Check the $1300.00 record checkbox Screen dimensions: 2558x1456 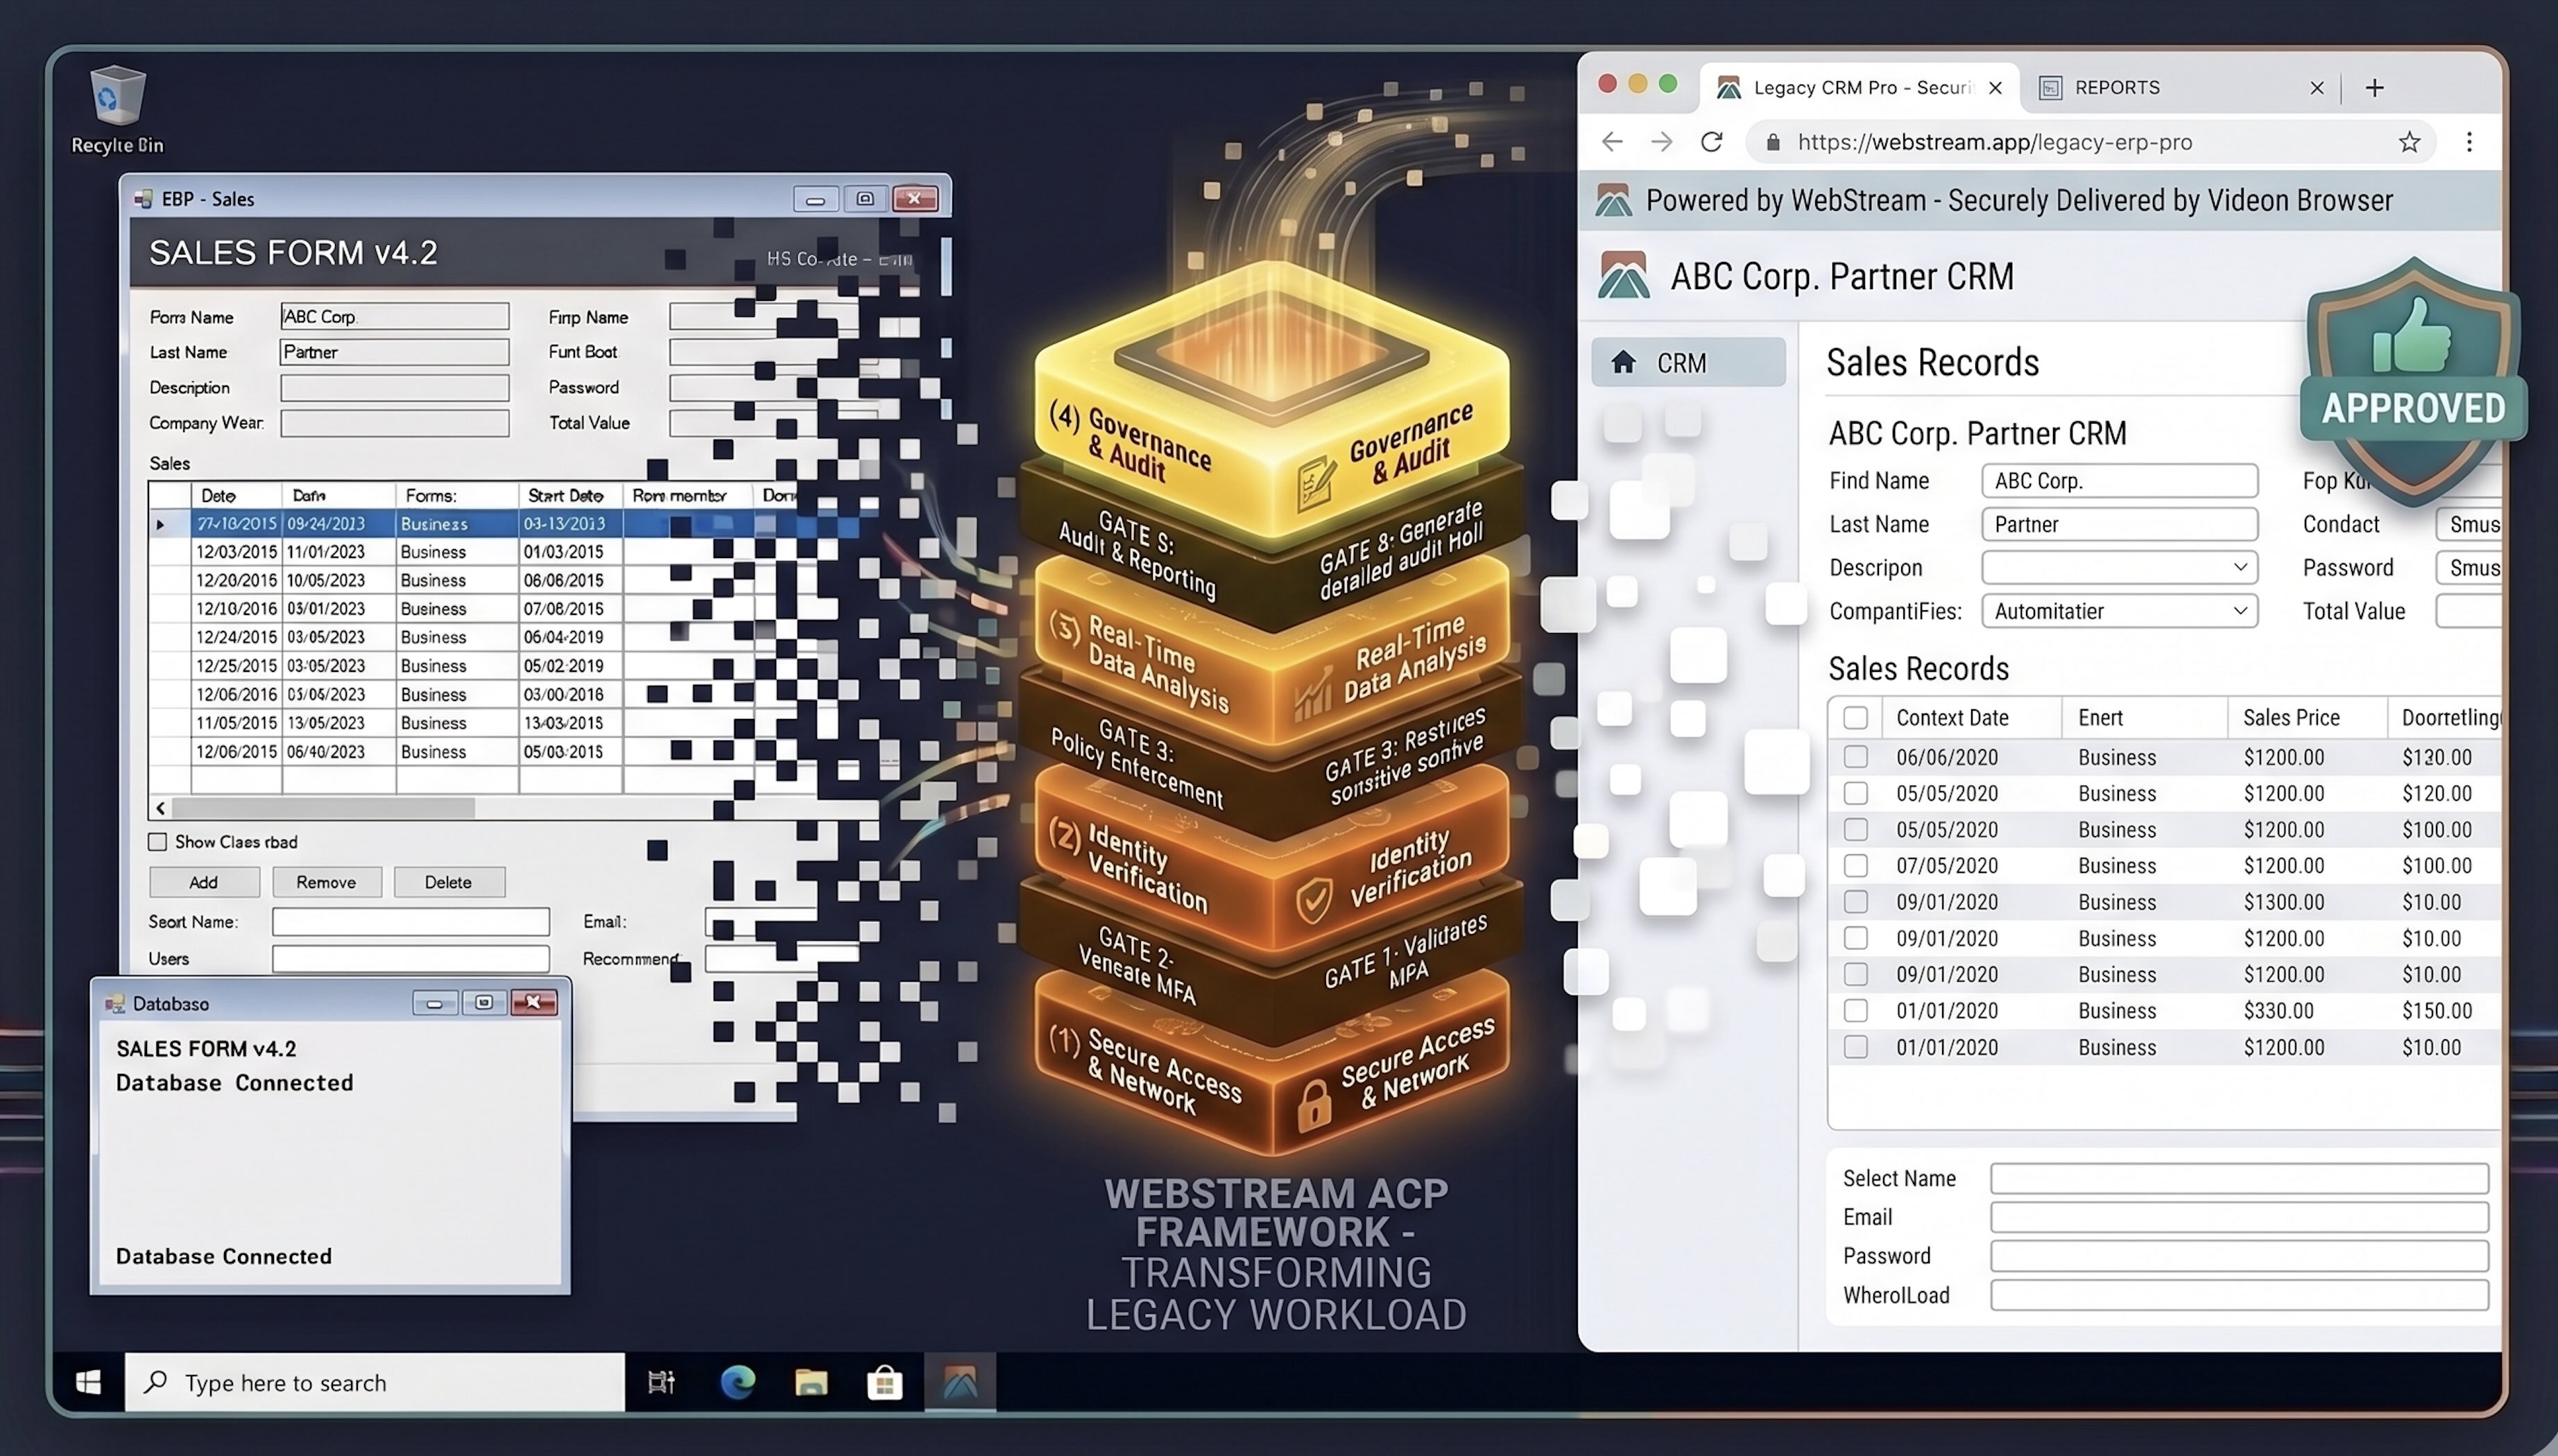click(1855, 901)
